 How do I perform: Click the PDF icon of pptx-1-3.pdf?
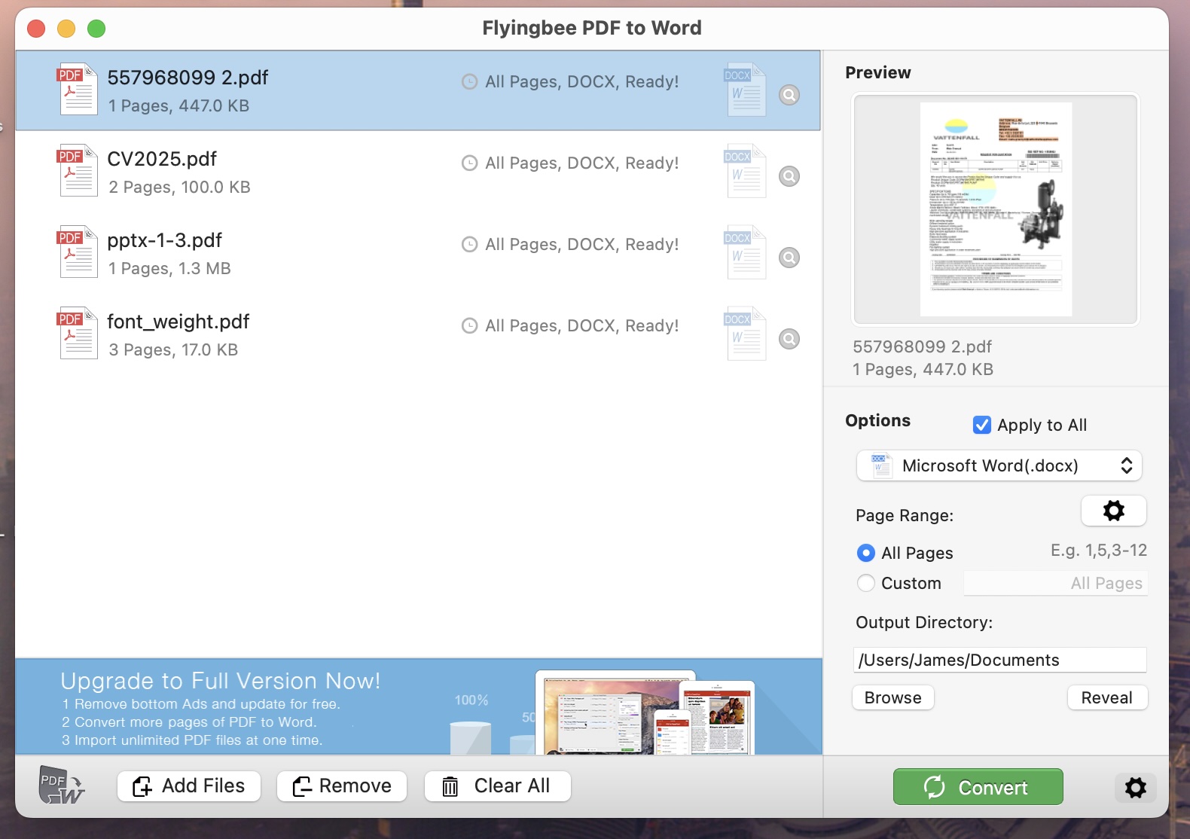click(x=78, y=252)
